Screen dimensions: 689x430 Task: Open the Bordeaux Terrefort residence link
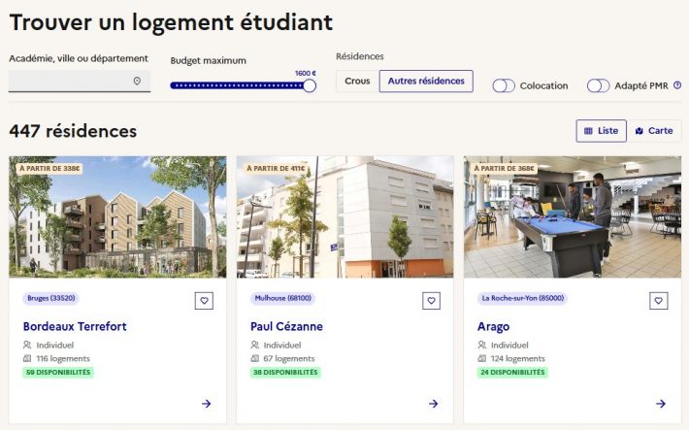[75, 326]
